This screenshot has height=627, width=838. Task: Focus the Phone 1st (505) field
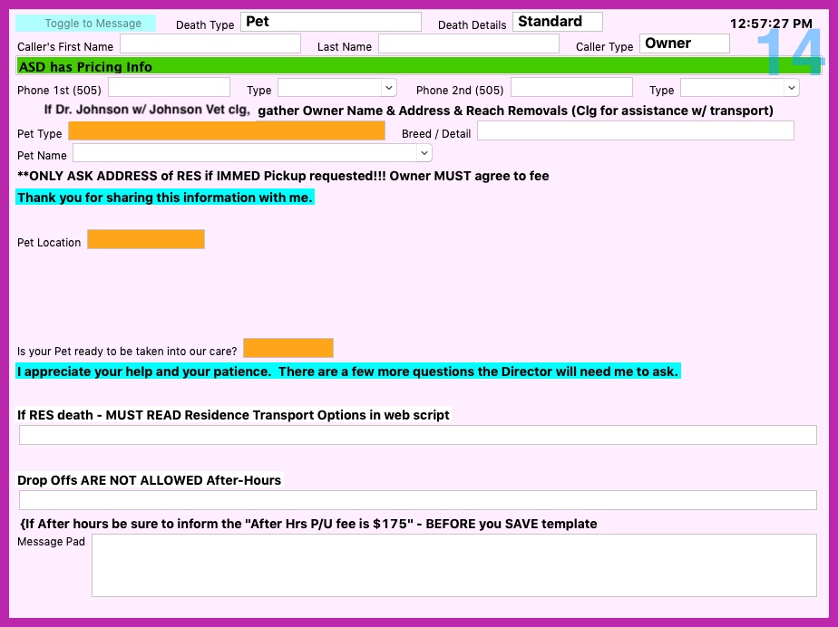click(169, 88)
